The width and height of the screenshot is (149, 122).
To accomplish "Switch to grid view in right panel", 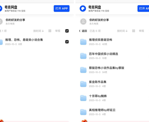I will [134, 31].
